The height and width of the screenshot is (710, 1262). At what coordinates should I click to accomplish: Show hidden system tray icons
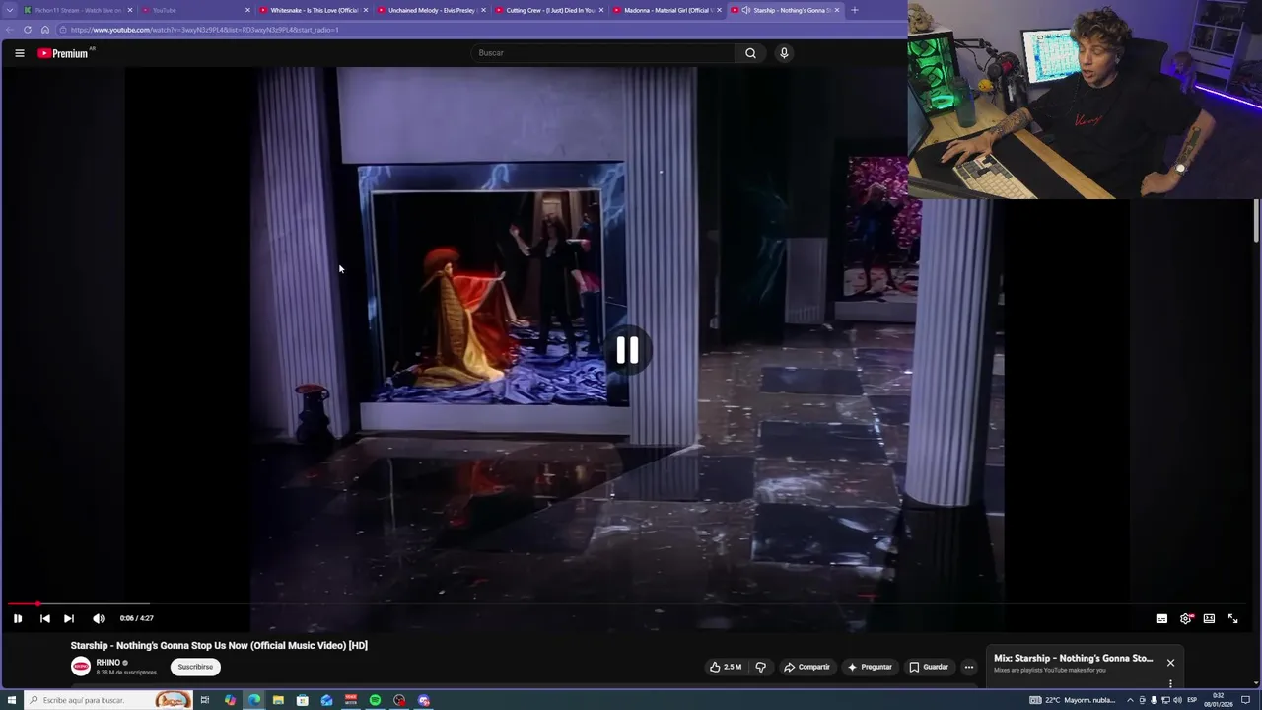pos(1130,700)
